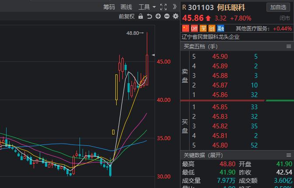Click the China flag market icon

(186, 28)
